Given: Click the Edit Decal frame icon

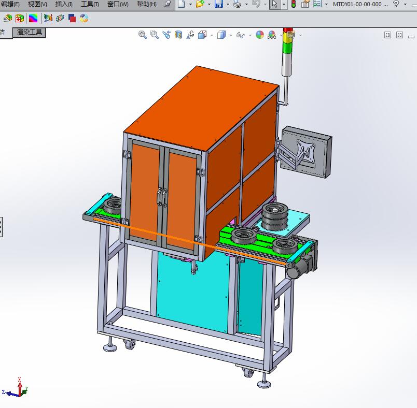Looking at the screenshot, I should [60, 18].
